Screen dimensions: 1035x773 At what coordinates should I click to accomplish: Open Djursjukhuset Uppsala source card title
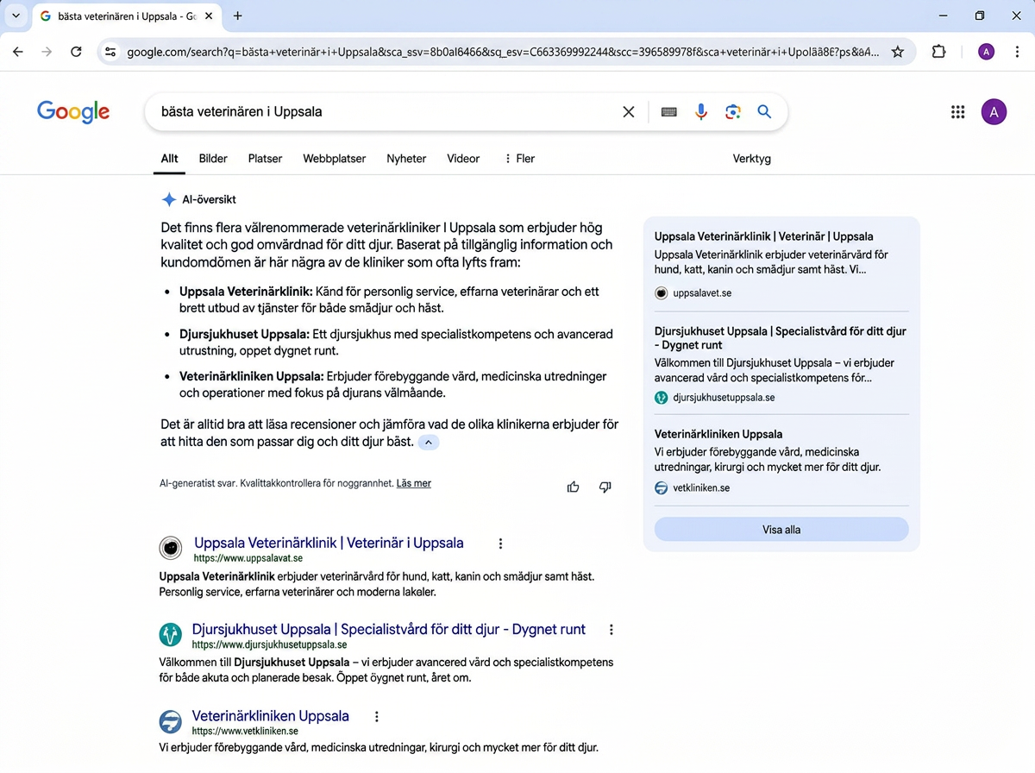coord(781,338)
